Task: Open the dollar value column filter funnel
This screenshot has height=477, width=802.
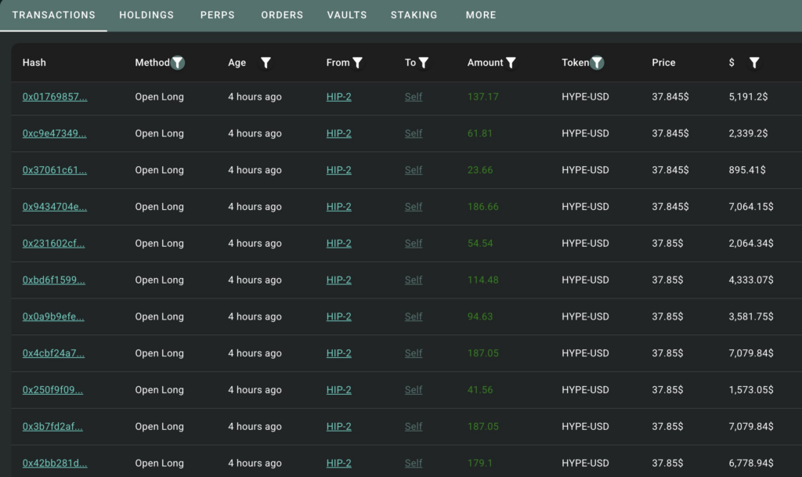Action: click(x=754, y=63)
